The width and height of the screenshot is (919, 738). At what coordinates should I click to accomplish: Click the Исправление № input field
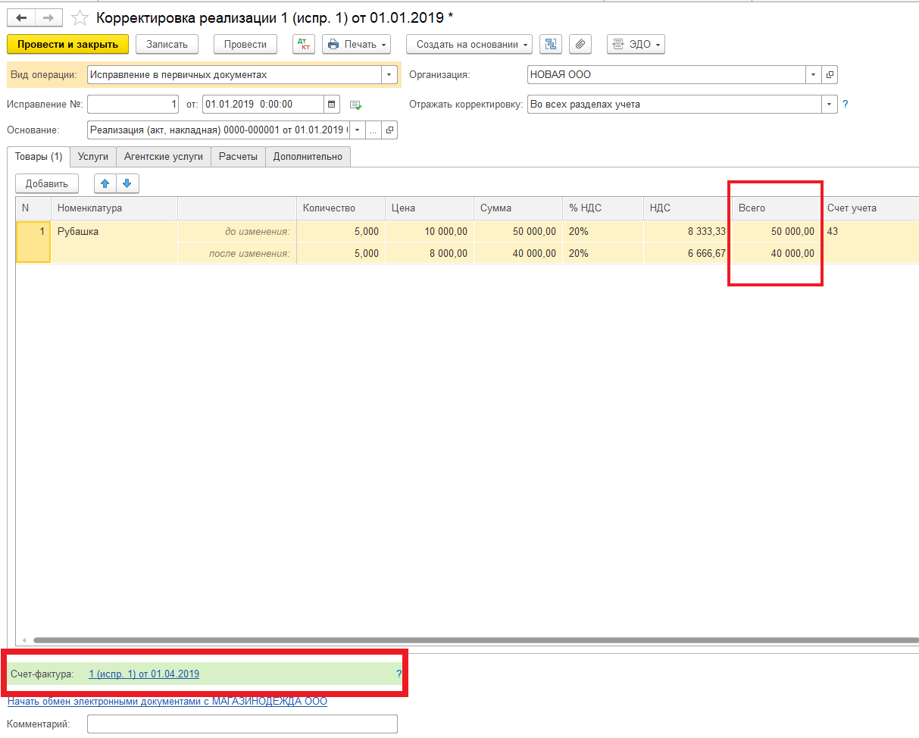click(133, 105)
